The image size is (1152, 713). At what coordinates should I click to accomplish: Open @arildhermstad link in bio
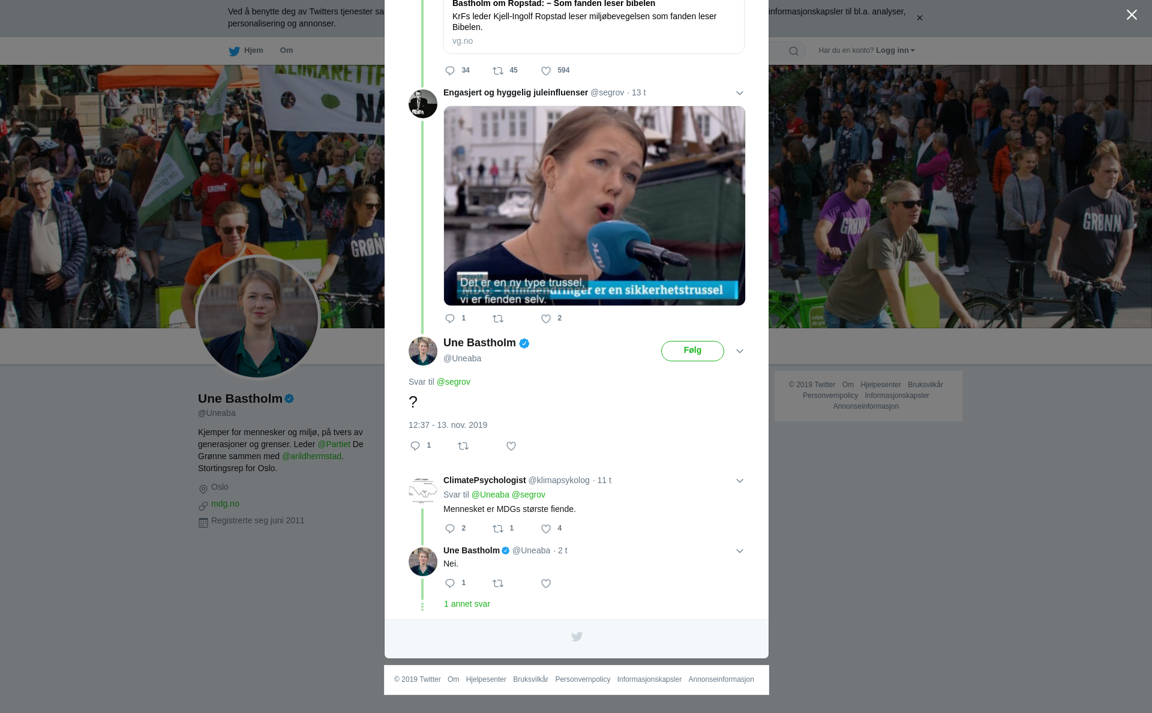click(311, 456)
